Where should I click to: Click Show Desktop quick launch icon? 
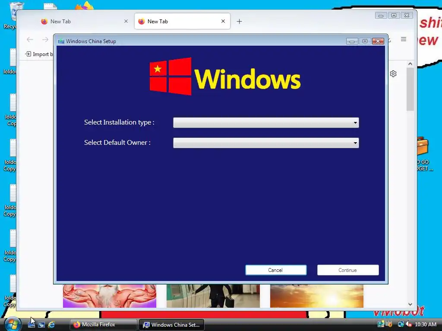coord(32,325)
